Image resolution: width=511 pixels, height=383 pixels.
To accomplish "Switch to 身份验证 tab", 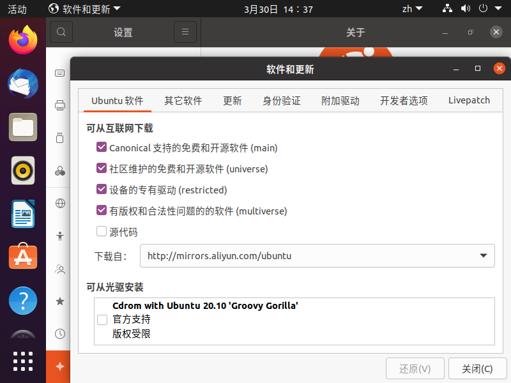I will tap(282, 101).
